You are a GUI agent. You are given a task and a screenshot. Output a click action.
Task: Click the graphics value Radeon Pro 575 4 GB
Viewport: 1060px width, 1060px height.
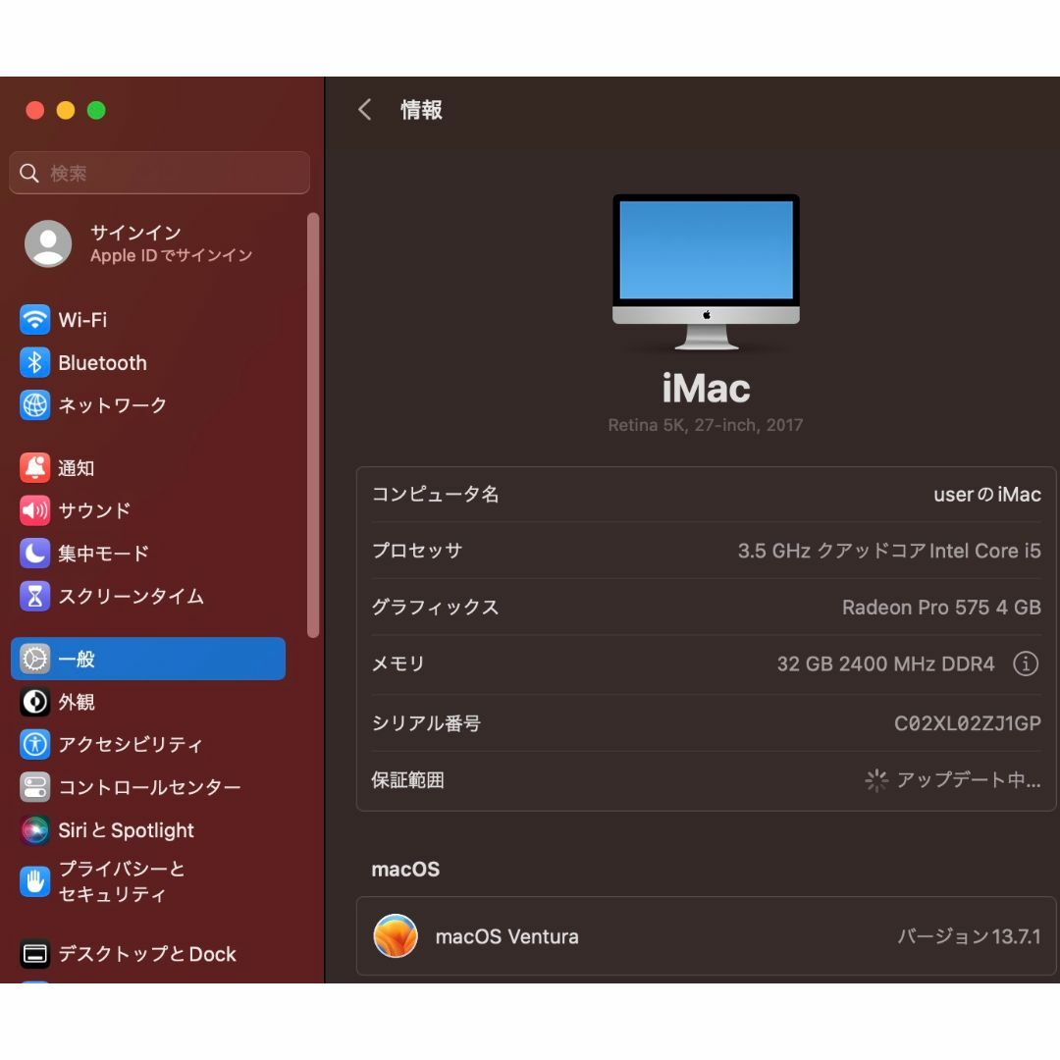(x=941, y=608)
